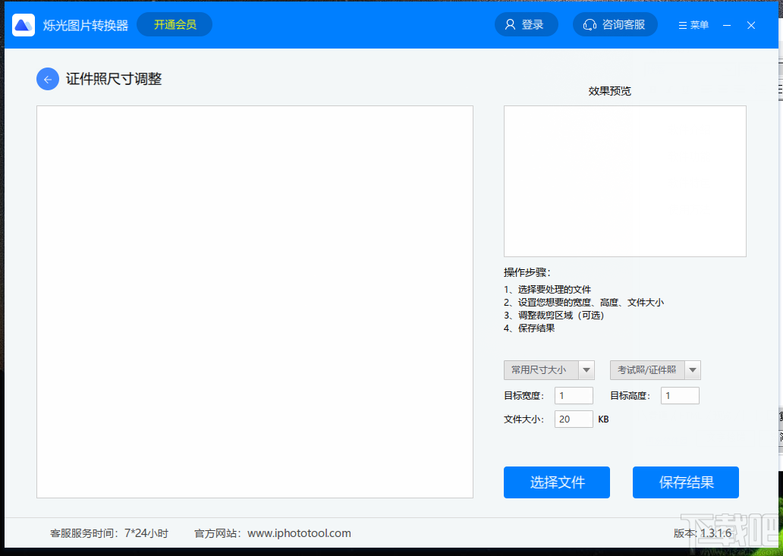Click the hamburger icon next to 菜单
Screen dimensions: 783x556
click(681, 24)
